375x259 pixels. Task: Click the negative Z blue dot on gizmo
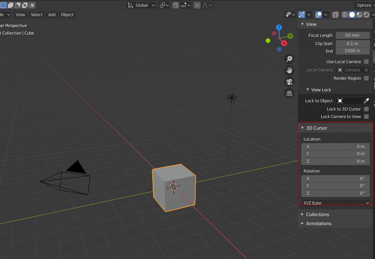pyautogui.click(x=279, y=49)
